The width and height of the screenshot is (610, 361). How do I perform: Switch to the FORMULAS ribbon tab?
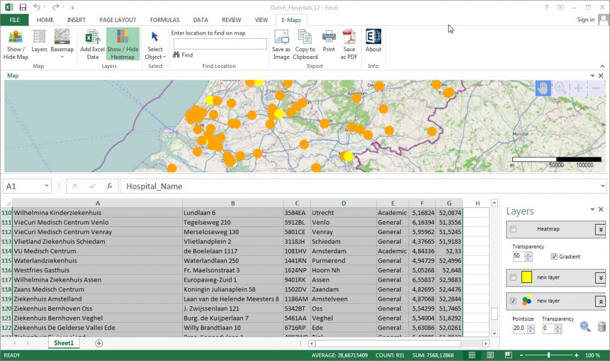164,20
